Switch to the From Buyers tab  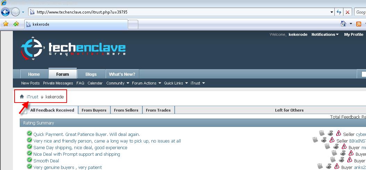[x=94, y=110]
